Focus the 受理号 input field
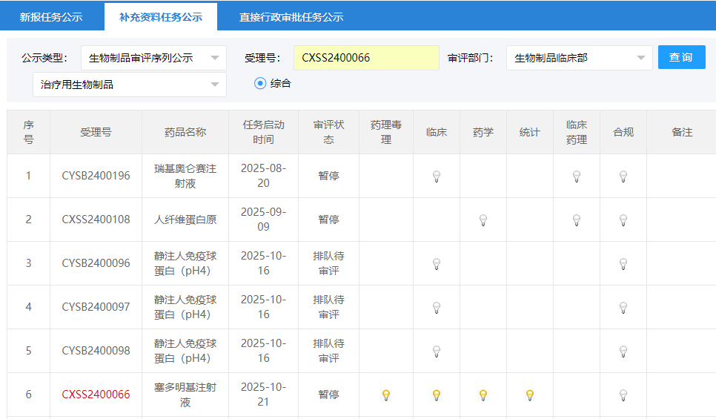Image resolution: width=716 pixels, height=419 pixels. click(x=366, y=58)
